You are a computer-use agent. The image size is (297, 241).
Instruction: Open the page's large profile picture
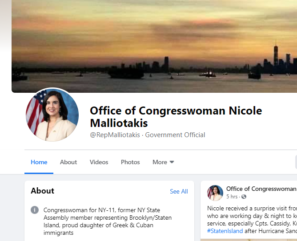coord(52,115)
